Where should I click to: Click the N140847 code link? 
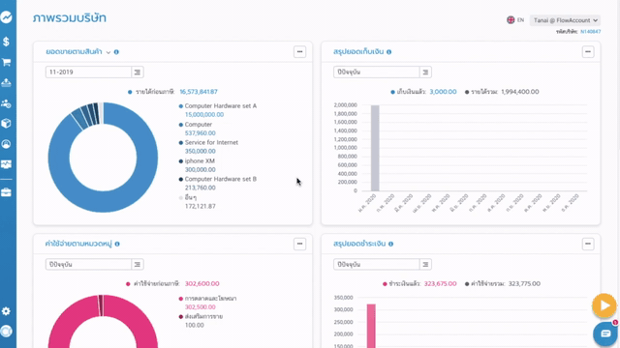pos(590,32)
